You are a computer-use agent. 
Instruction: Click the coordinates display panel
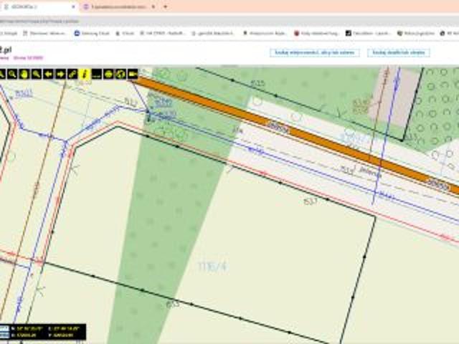point(43,332)
